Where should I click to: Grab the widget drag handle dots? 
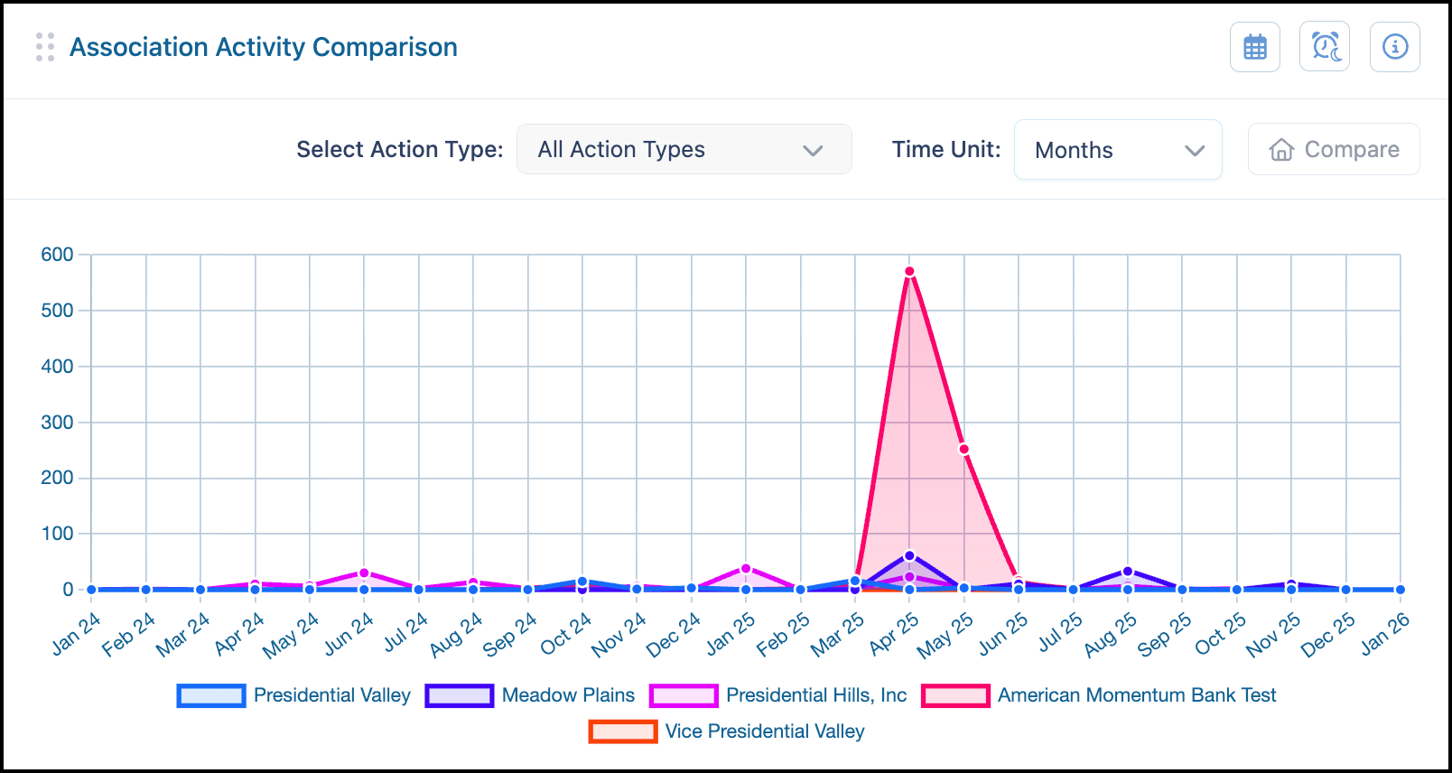point(45,47)
